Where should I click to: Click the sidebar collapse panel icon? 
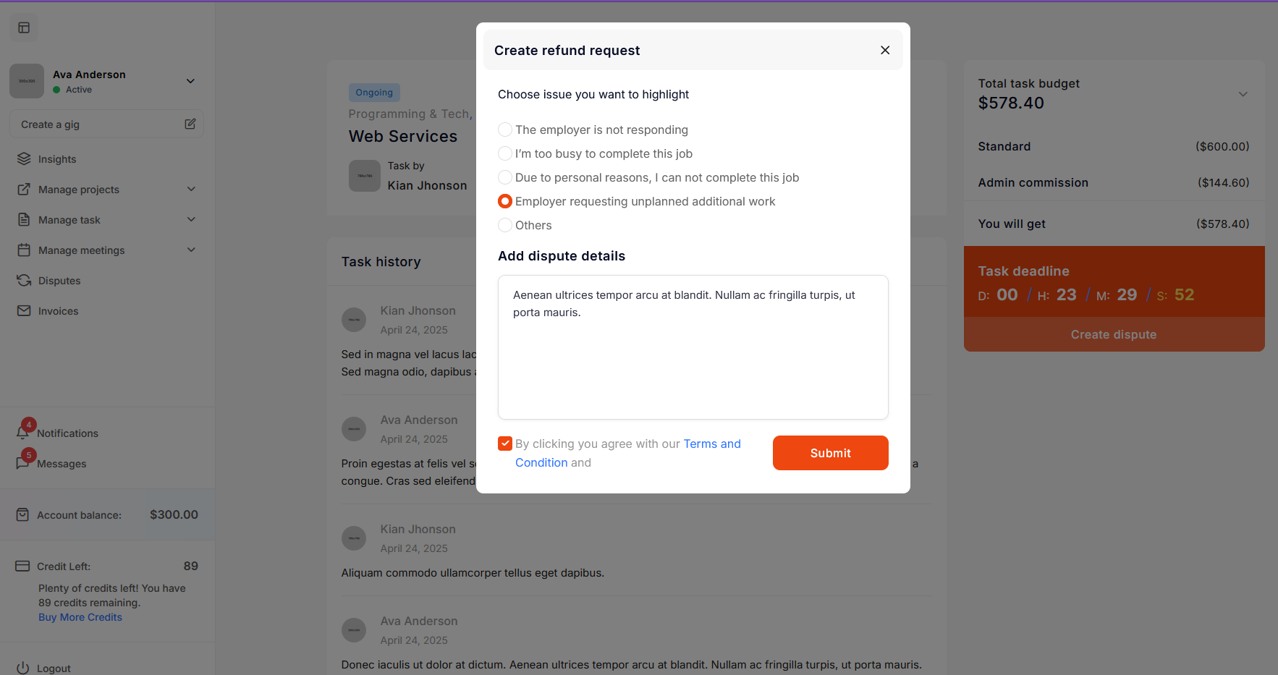pos(24,27)
